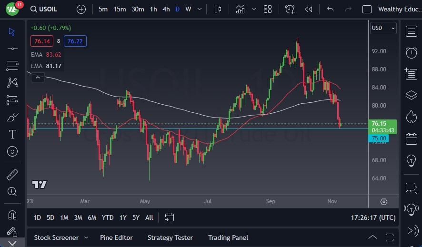Screen dimensions: 422x247
Task: Set the date range to YTD
Action: click(x=108, y=217)
